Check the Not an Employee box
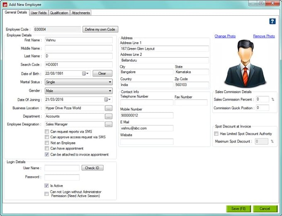Screen dimensions: 282x216 (x=47, y=143)
